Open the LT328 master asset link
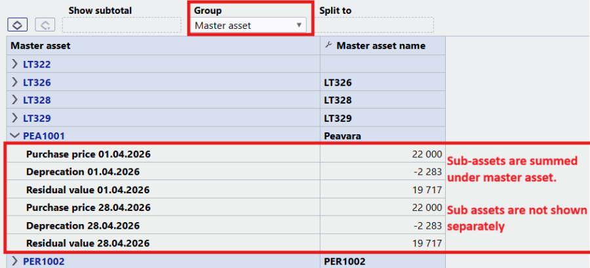This screenshot has height=268, width=590. coord(37,100)
